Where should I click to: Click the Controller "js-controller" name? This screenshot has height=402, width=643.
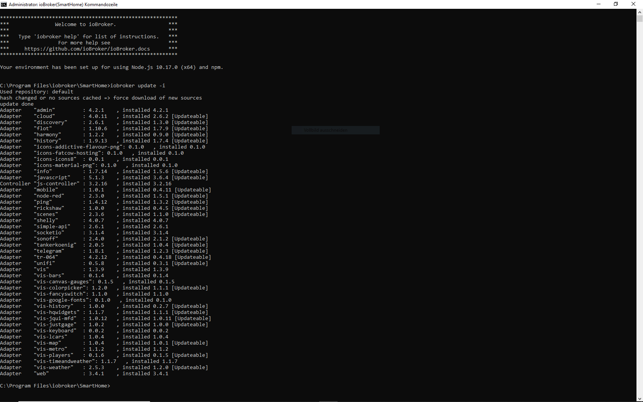tap(57, 184)
